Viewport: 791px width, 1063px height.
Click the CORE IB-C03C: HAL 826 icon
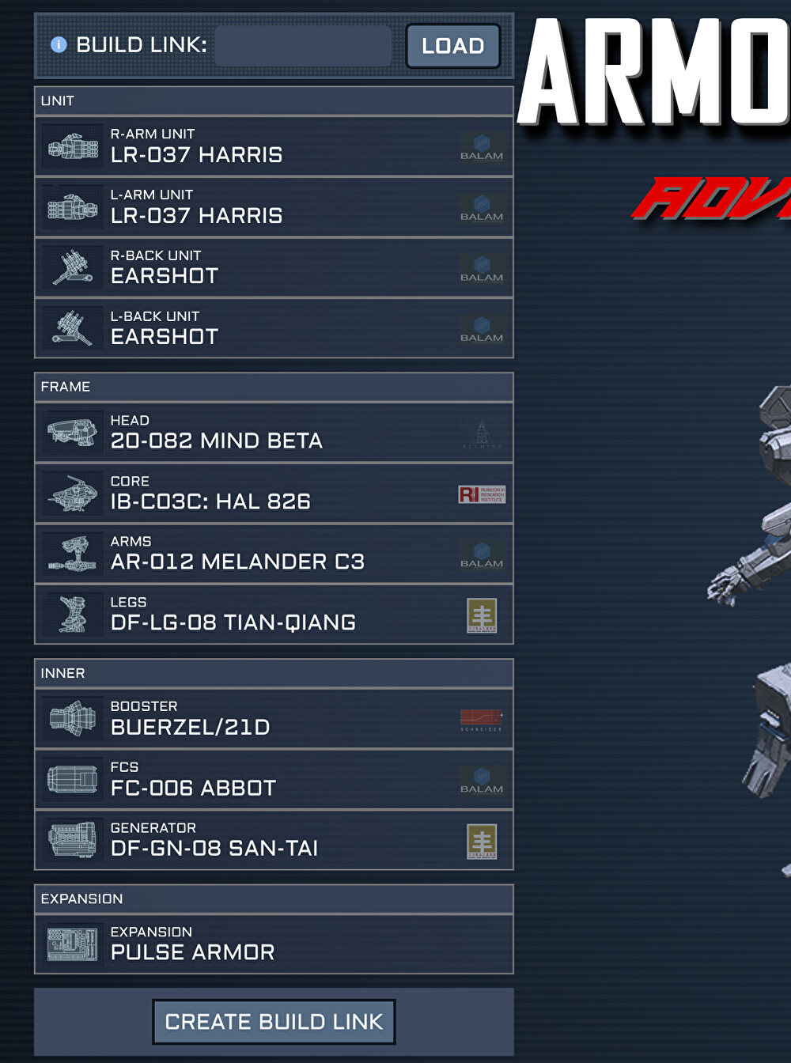click(73, 494)
